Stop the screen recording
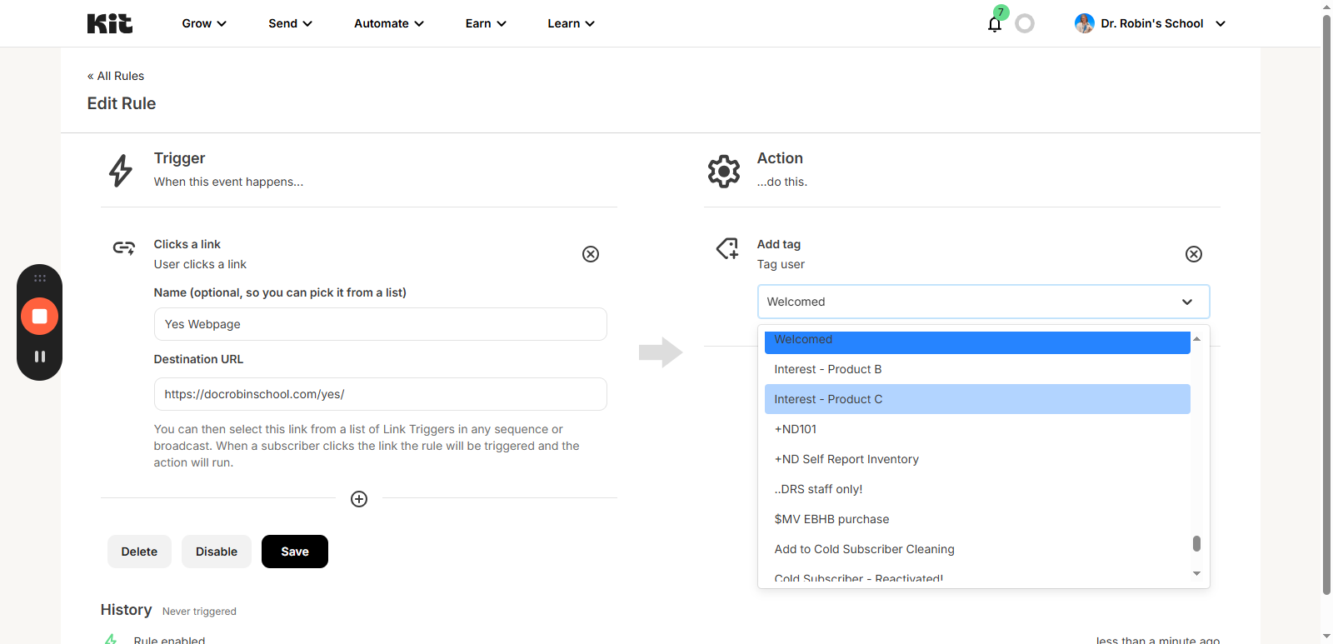This screenshot has width=1333, height=644. pyautogui.click(x=39, y=317)
